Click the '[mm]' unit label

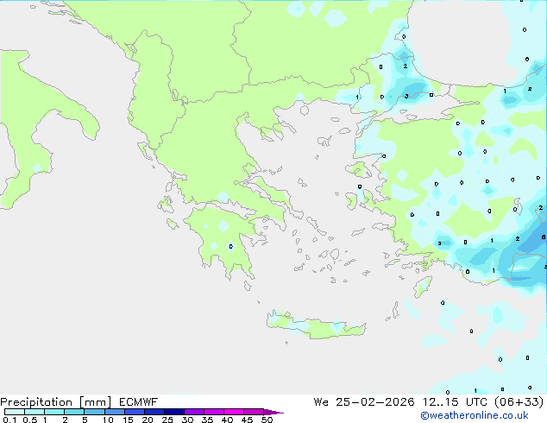point(95,402)
